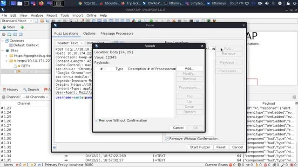Collapse the http://10.10.174.22 site node
This screenshot has height=167, width=298.
[7, 61]
